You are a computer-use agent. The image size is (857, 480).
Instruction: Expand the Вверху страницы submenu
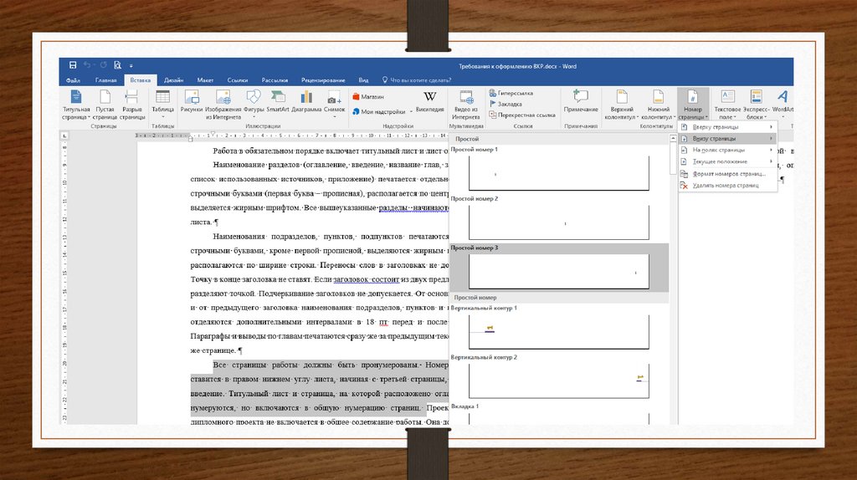[x=727, y=126]
